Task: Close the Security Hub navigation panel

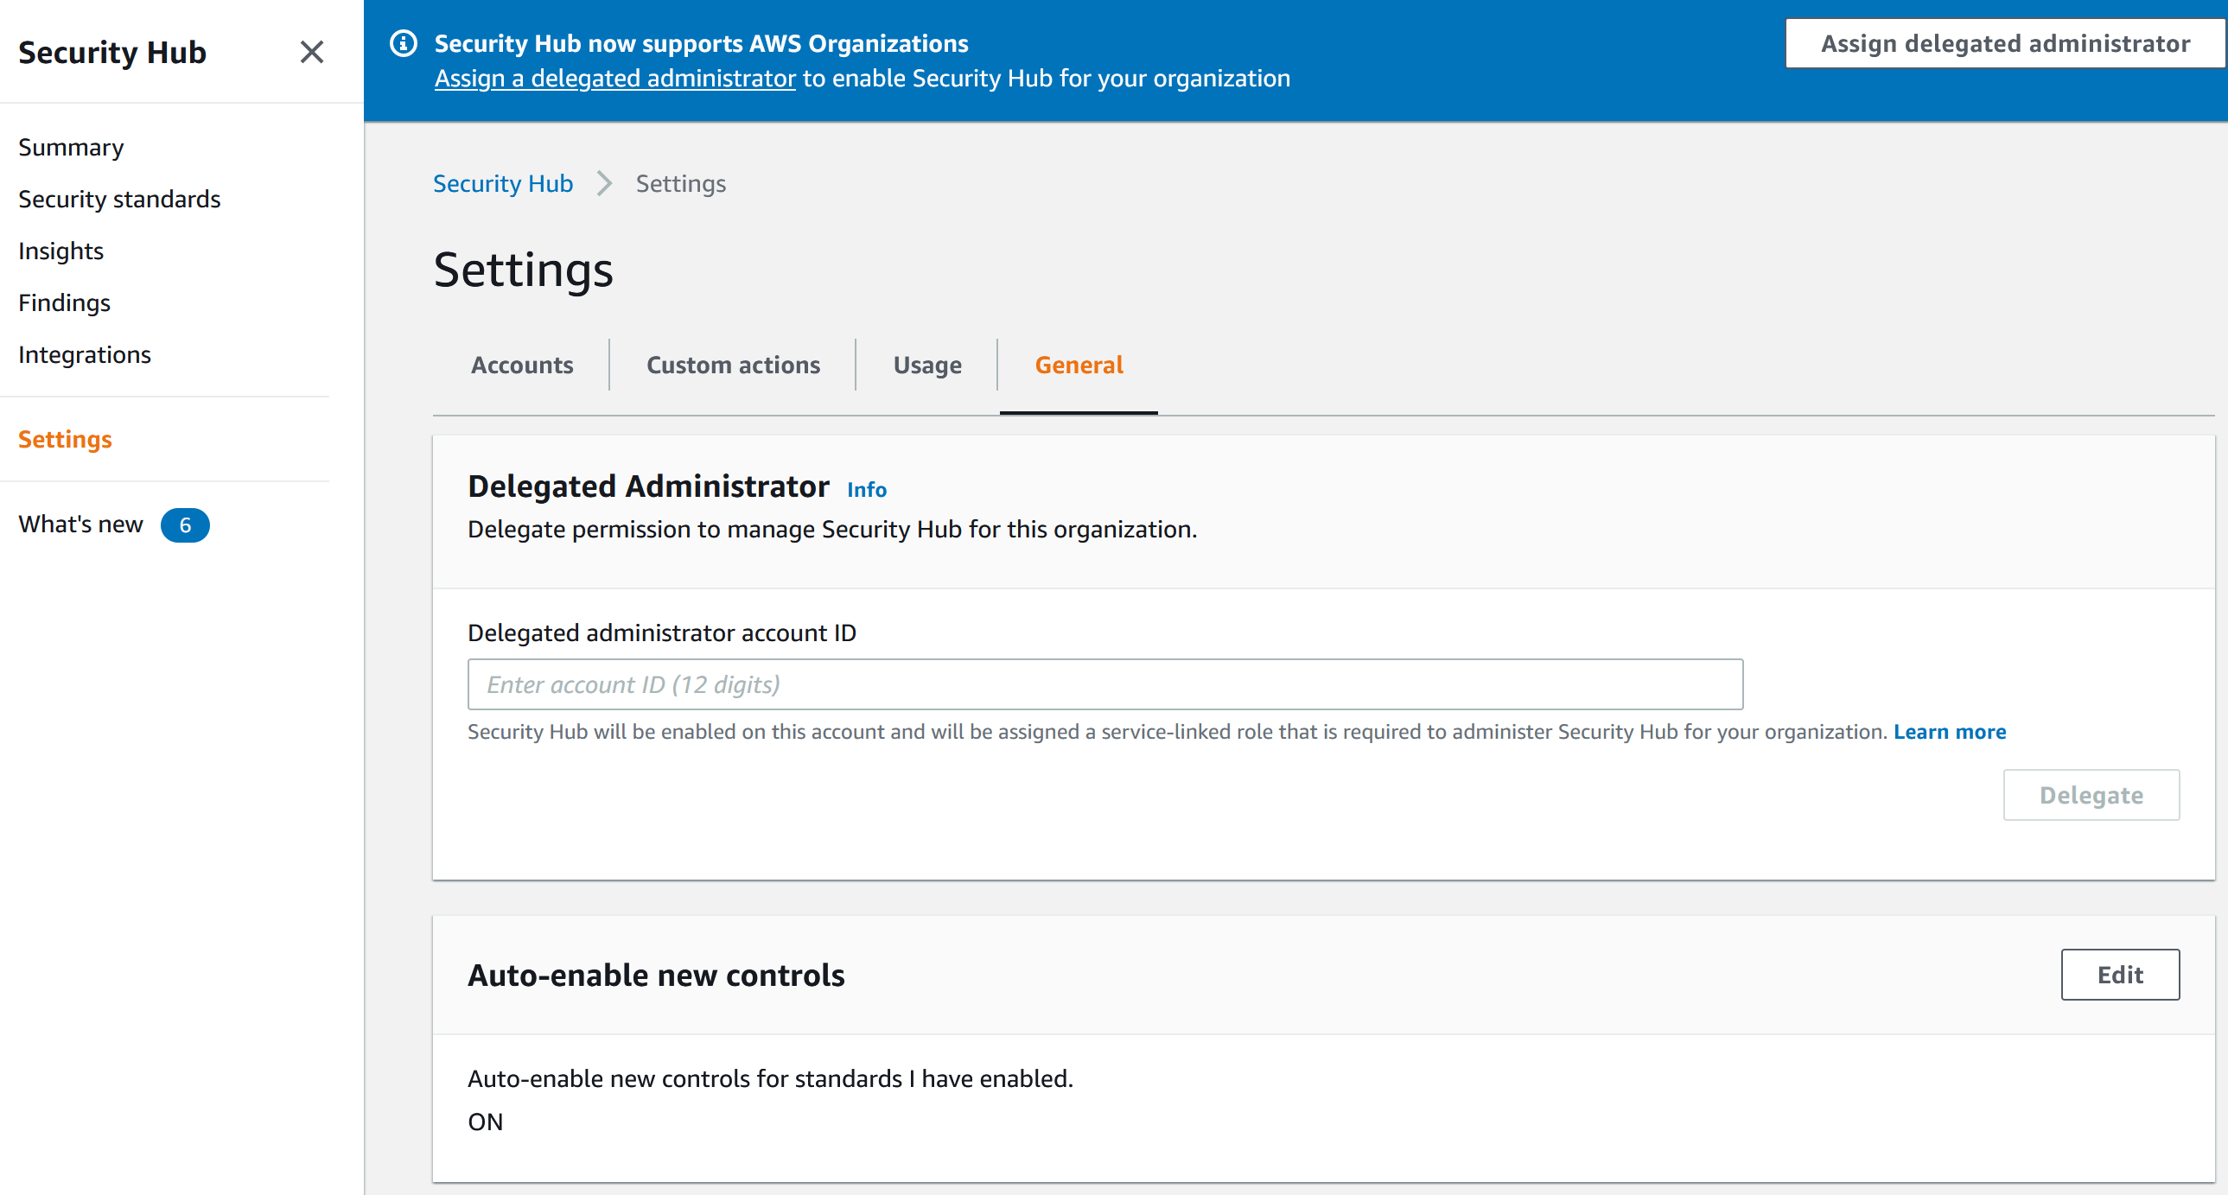Action: pos(311,52)
